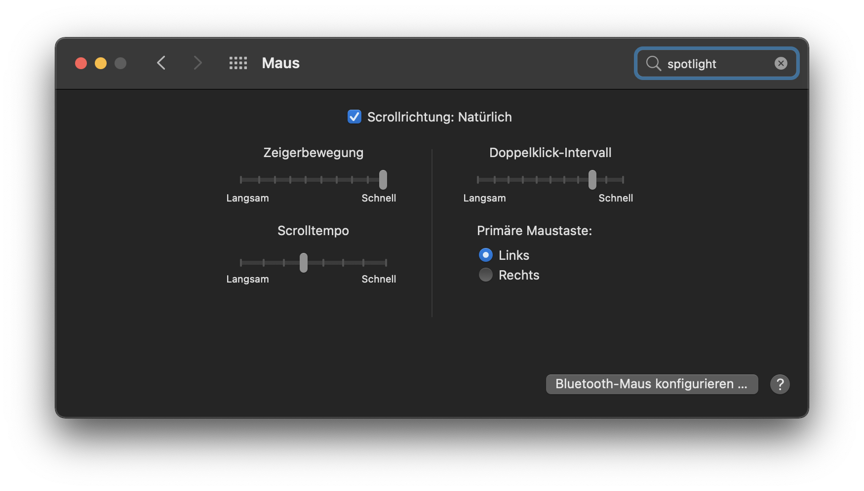Show all preferences via the grid icon
This screenshot has width=864, height=491.
[x=238, y=63]
